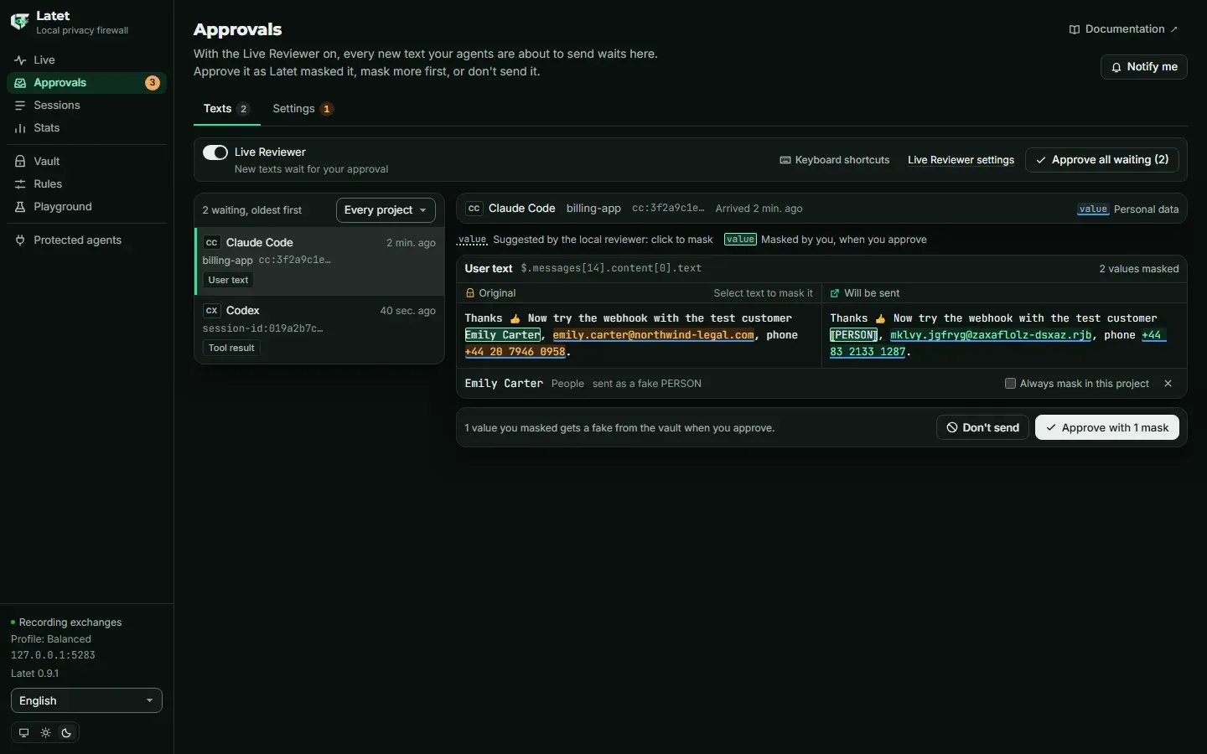
Task: Switch to the Texts tab
Action: [x=227, y=109]
